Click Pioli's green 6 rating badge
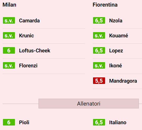This screenshot has width=142, height=130. pyautogui.click(x=9, y=122)
